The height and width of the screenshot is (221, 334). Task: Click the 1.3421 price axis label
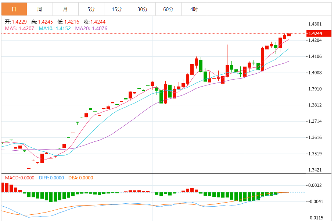tap(315, 170)
